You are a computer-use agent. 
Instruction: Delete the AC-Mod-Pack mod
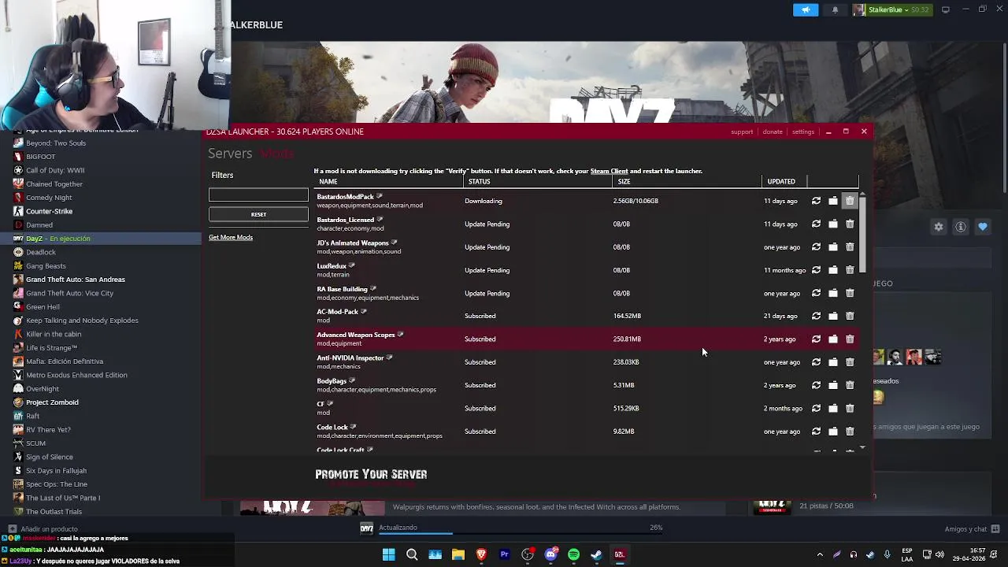coord(850,317)
